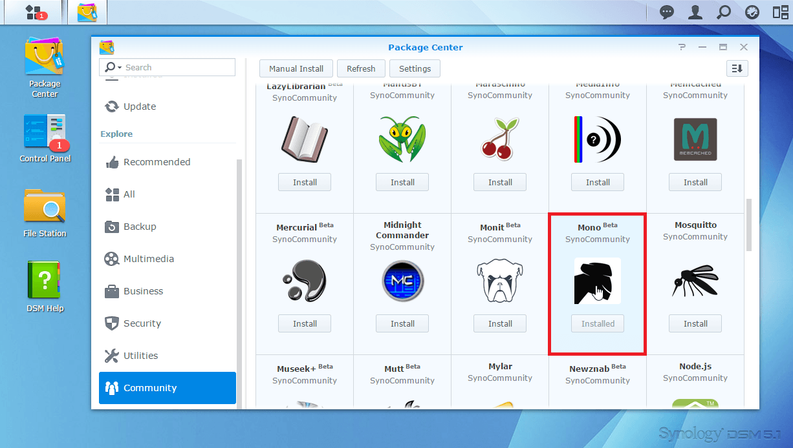Select the Utilities category
Viewport: 793px width, 448px height.
[x=140, y=356]
